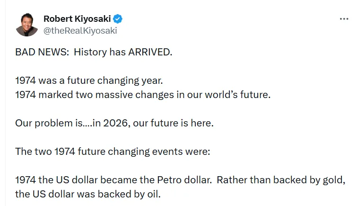This screenshot has height=206, width=358.
Task: Click the word "History" in the tweet
Action: click(90, 52)
